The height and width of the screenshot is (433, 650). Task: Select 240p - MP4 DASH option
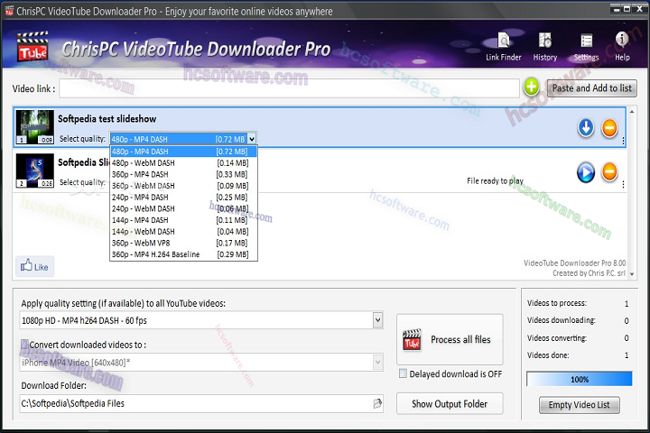(x=183, y=197)
